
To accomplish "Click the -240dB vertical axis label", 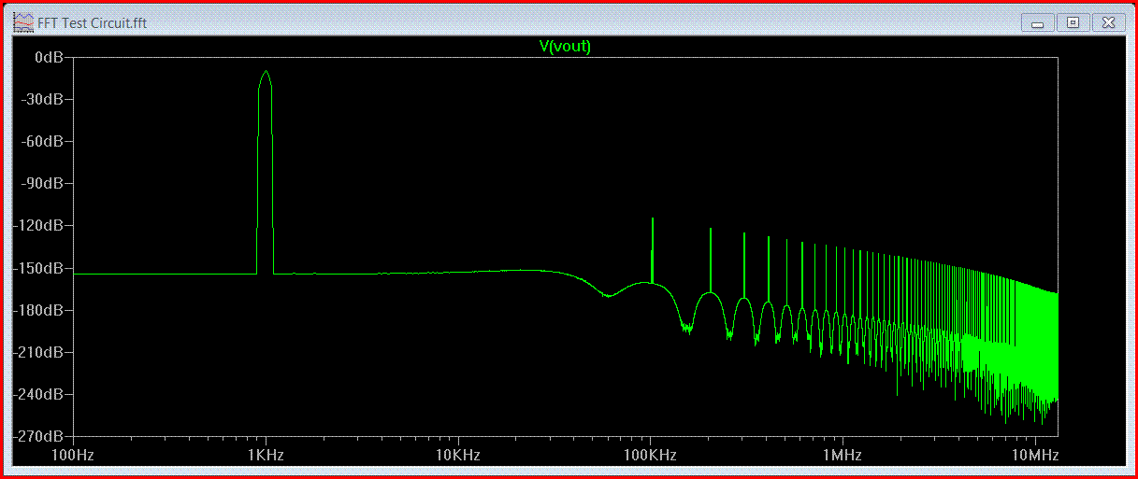I will click(x=40, y=394).
